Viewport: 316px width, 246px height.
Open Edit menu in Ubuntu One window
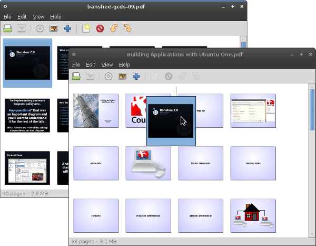pyautogui.click(x=91, y=64)
